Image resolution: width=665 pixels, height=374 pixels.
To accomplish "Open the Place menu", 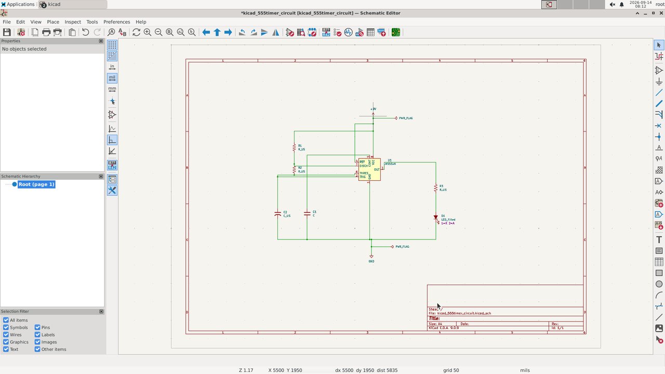I will pyautogui.click(x=53, y=22).
